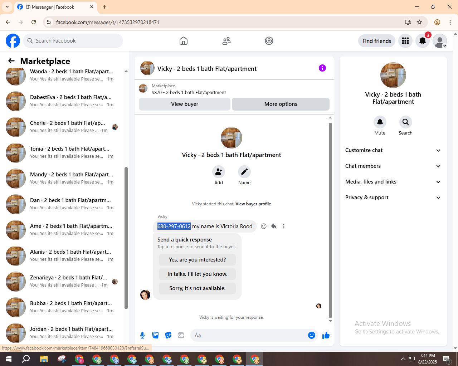
Task: Send a thumbs-up like
Action: click(326, 335)
